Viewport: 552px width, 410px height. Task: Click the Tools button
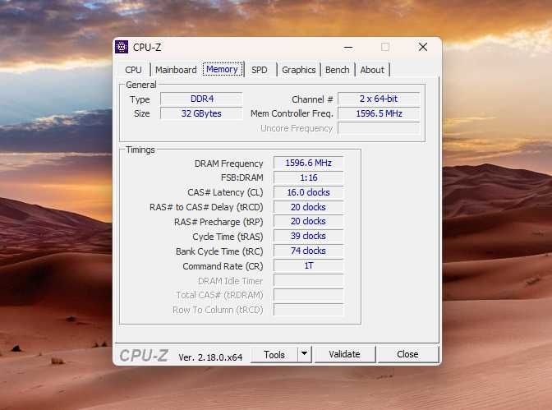pos(274,354)
